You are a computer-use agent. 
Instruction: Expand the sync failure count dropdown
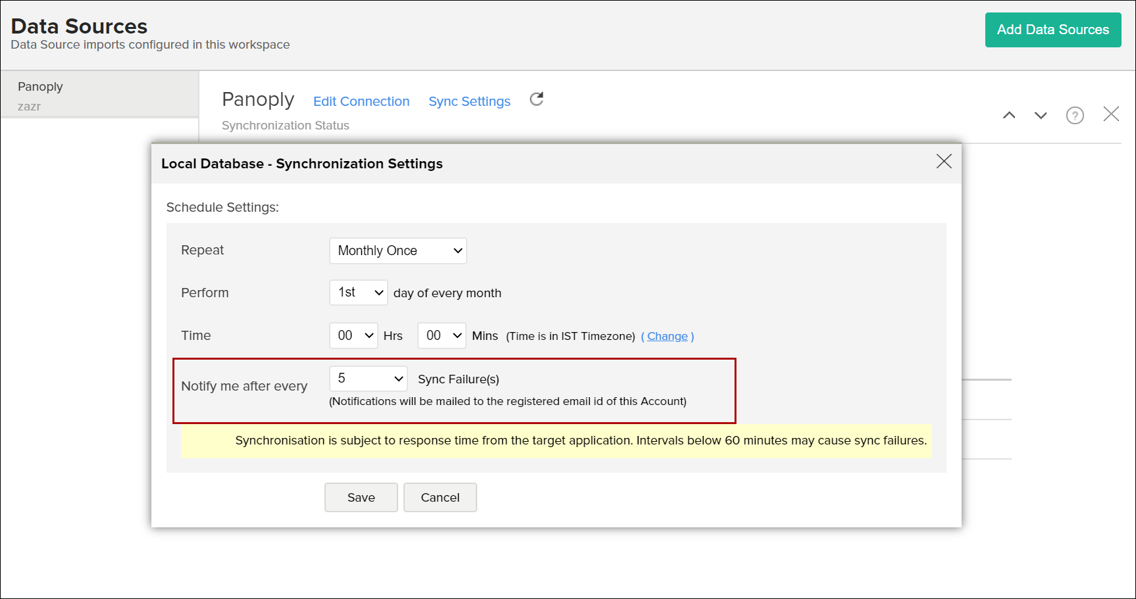point(368,379)
